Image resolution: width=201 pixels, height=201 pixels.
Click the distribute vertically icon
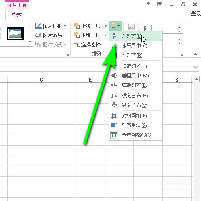pos(114,105)
